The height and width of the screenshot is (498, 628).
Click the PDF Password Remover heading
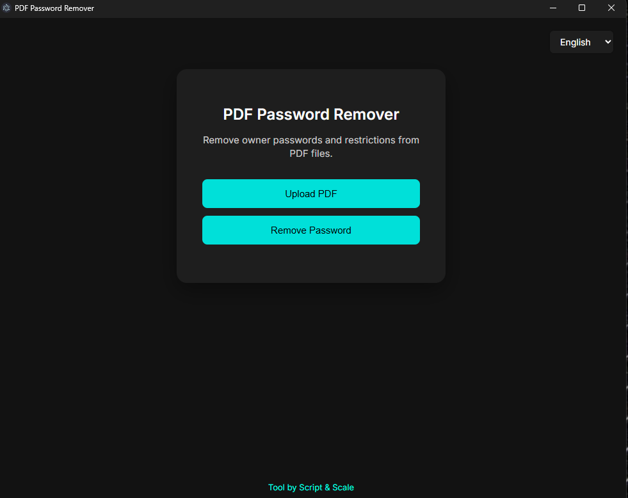coord(310,115)
